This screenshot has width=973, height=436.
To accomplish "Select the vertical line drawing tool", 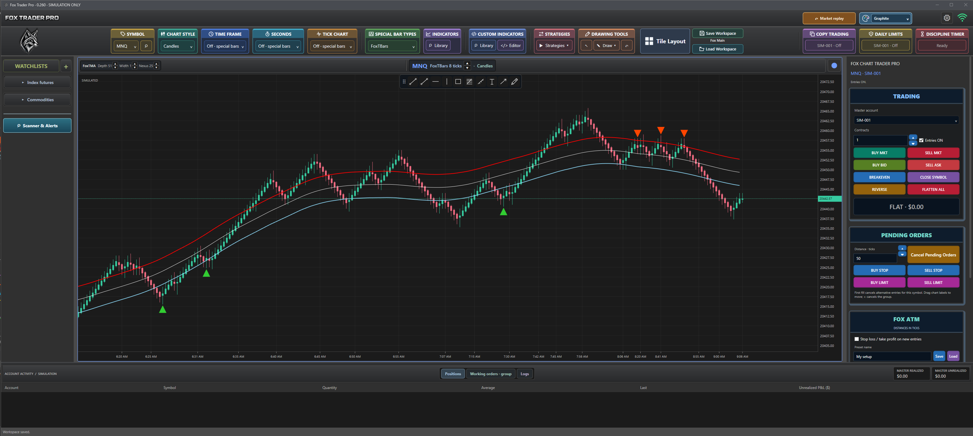I will point(447,81).
